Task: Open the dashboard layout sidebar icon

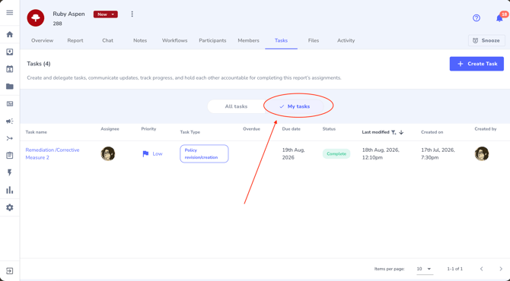Action: (10, 104)
